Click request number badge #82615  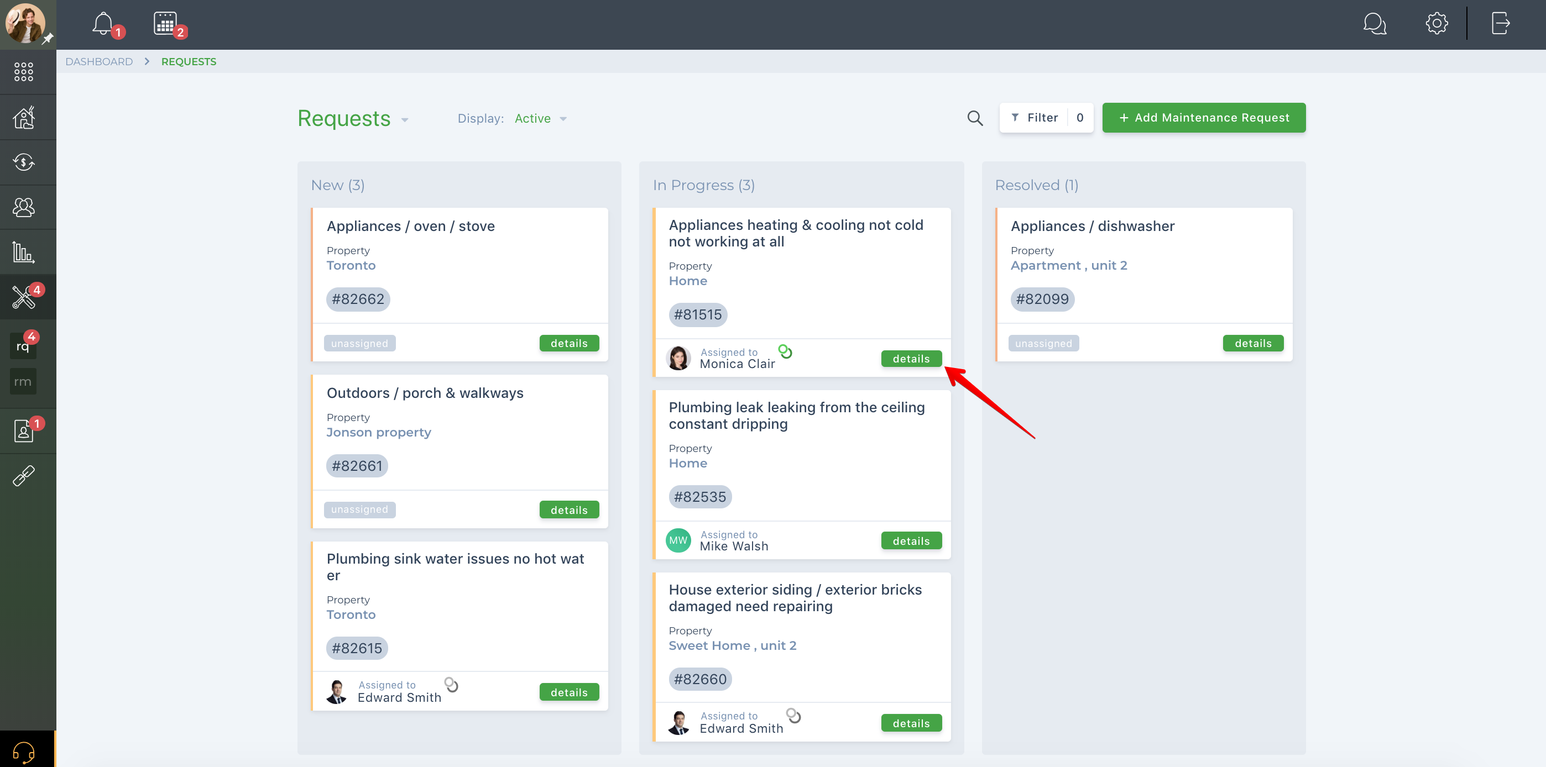[x=357, y=648]
